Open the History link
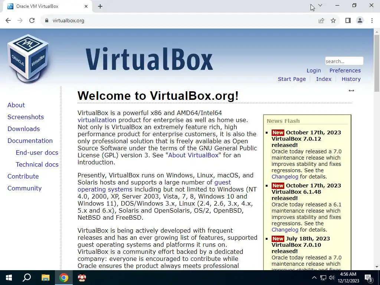 pyautogui.click(x=351, y=79)
